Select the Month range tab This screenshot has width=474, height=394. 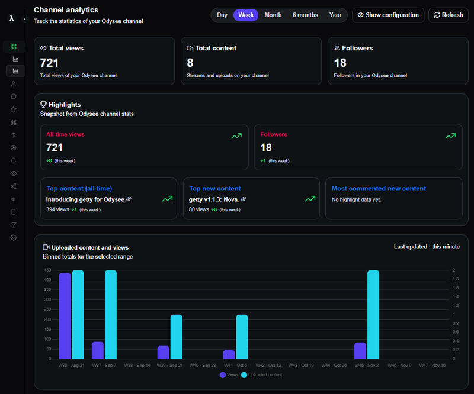pyautogui.click(x=273, y=15)
